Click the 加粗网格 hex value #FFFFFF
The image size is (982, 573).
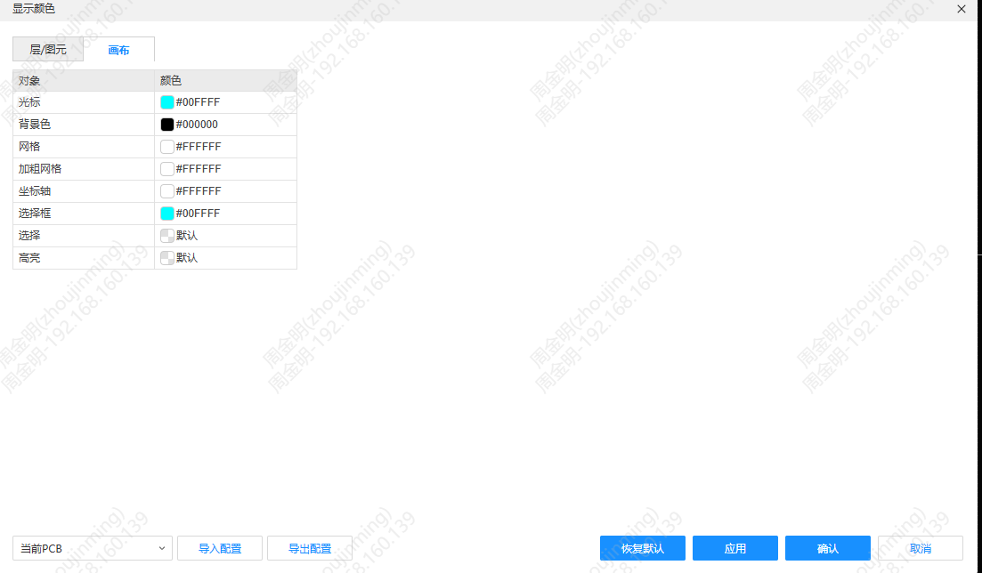[199, 169]
